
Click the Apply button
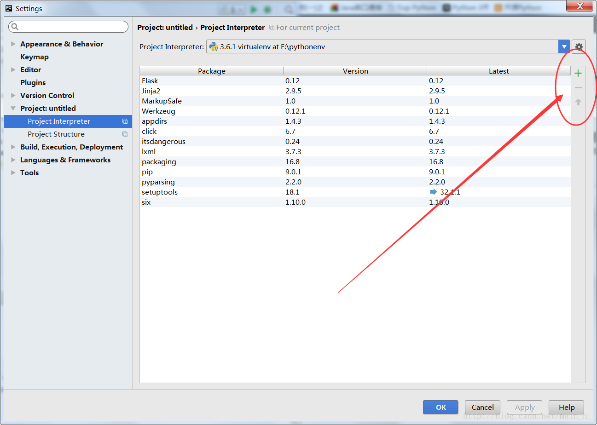coord(525,407)
